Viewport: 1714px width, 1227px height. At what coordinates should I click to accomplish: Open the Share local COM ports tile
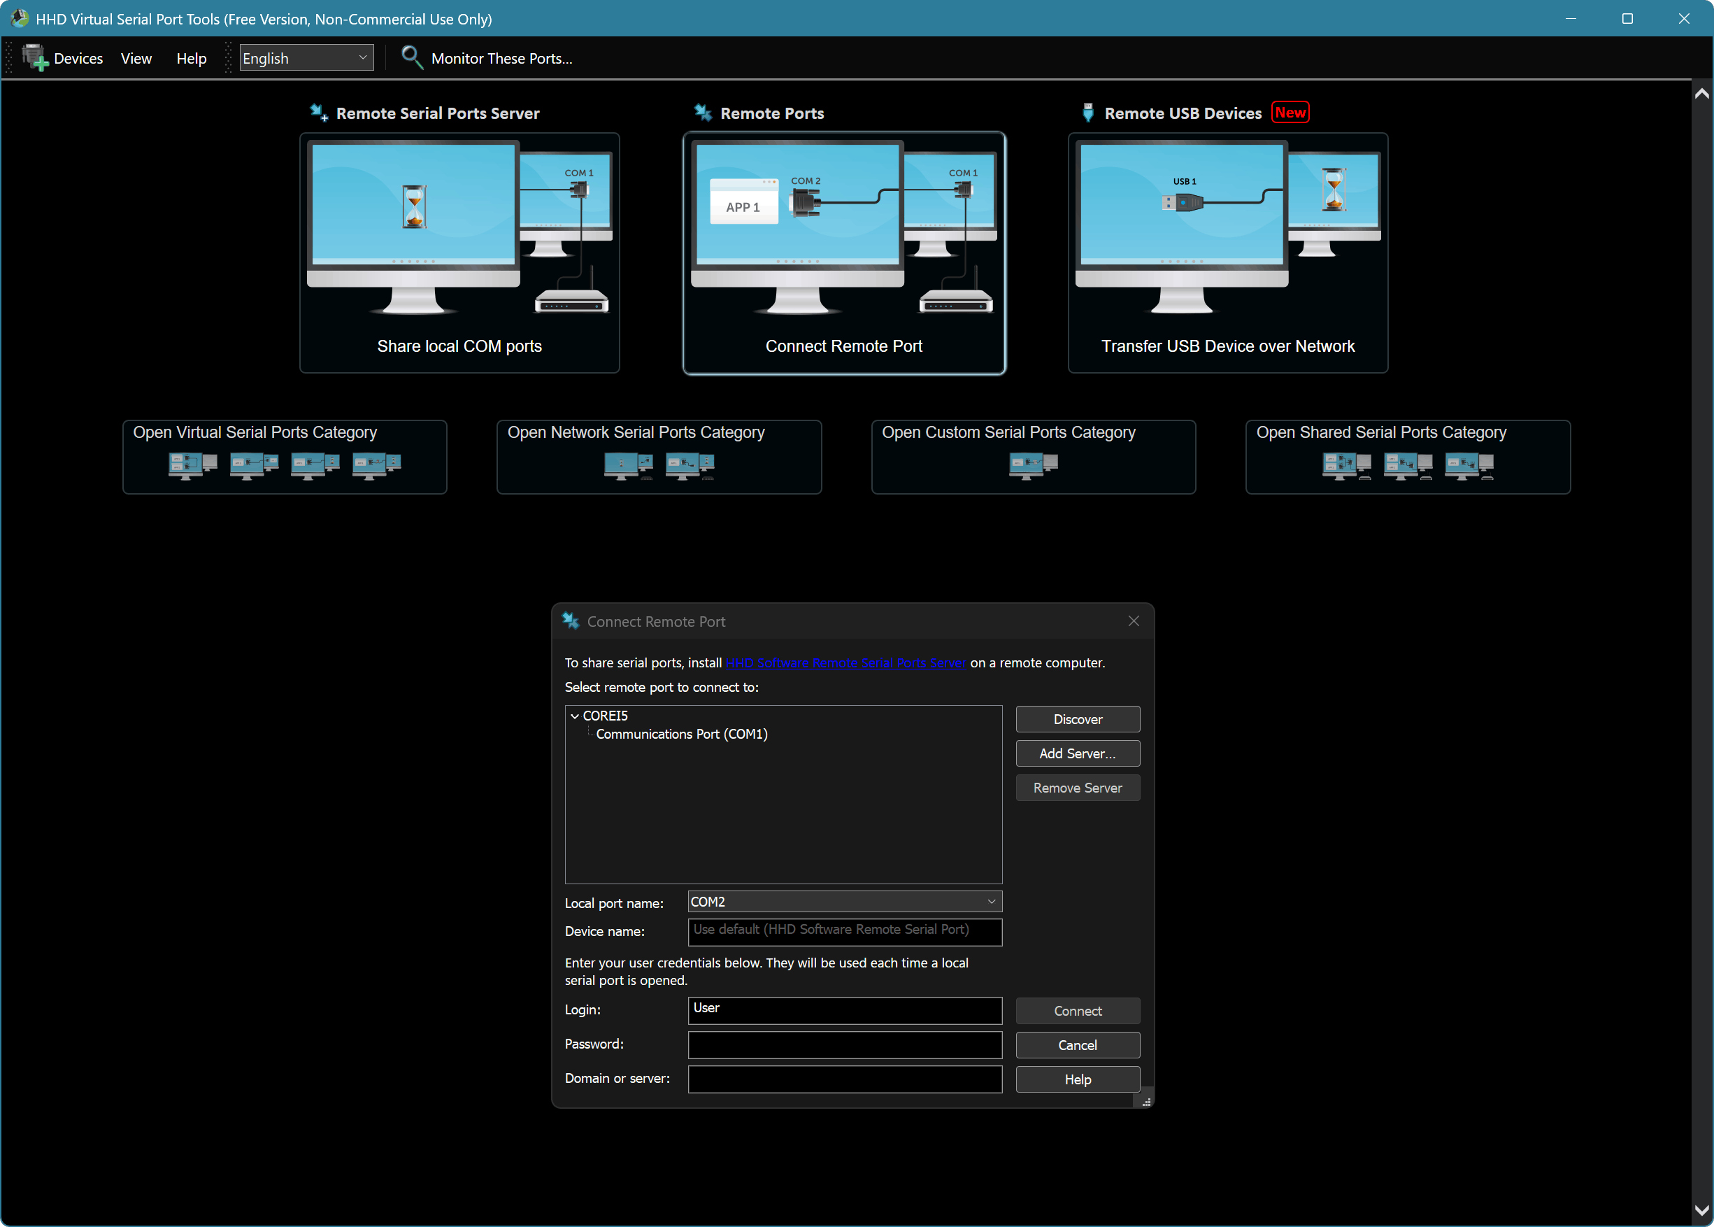tap(459, 253)
